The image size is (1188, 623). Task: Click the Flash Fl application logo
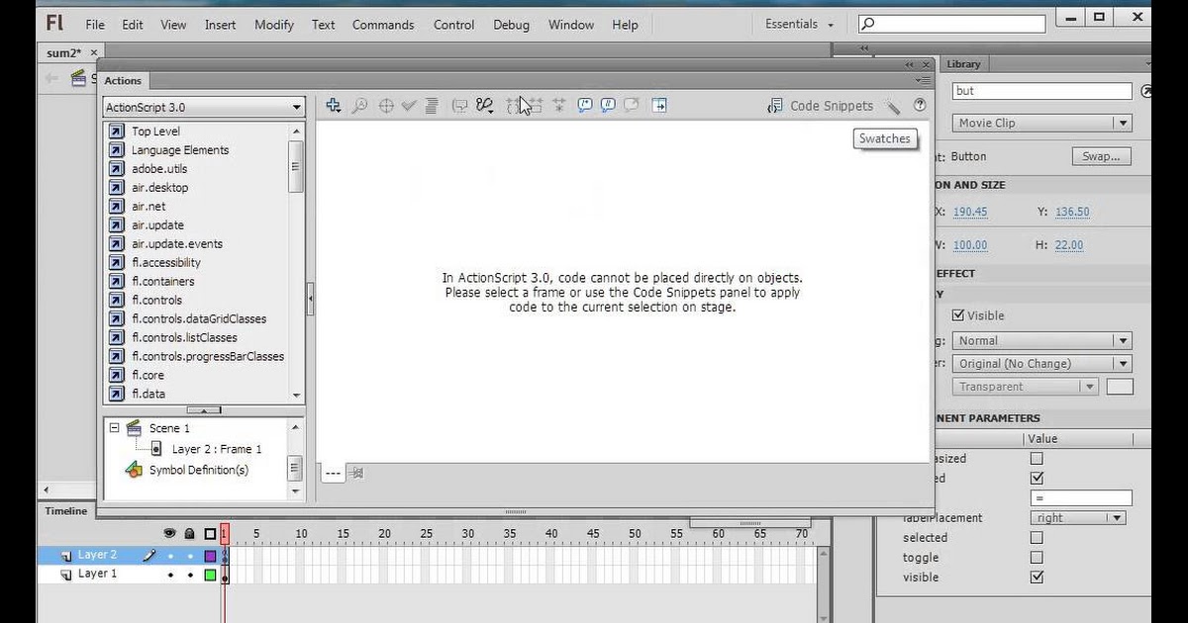[x=54, y=24]
